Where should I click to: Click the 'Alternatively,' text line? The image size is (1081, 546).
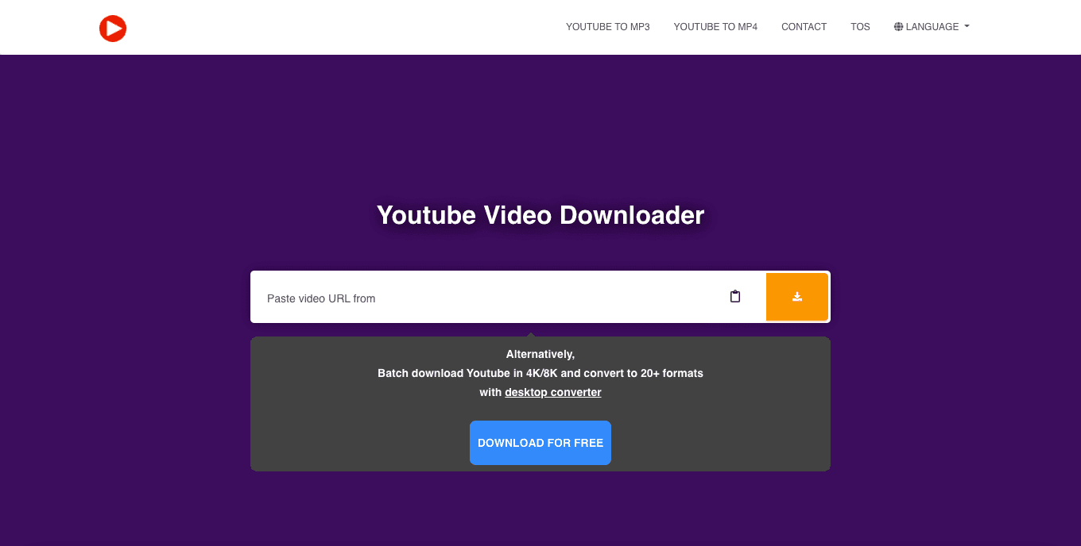[540, 355]
